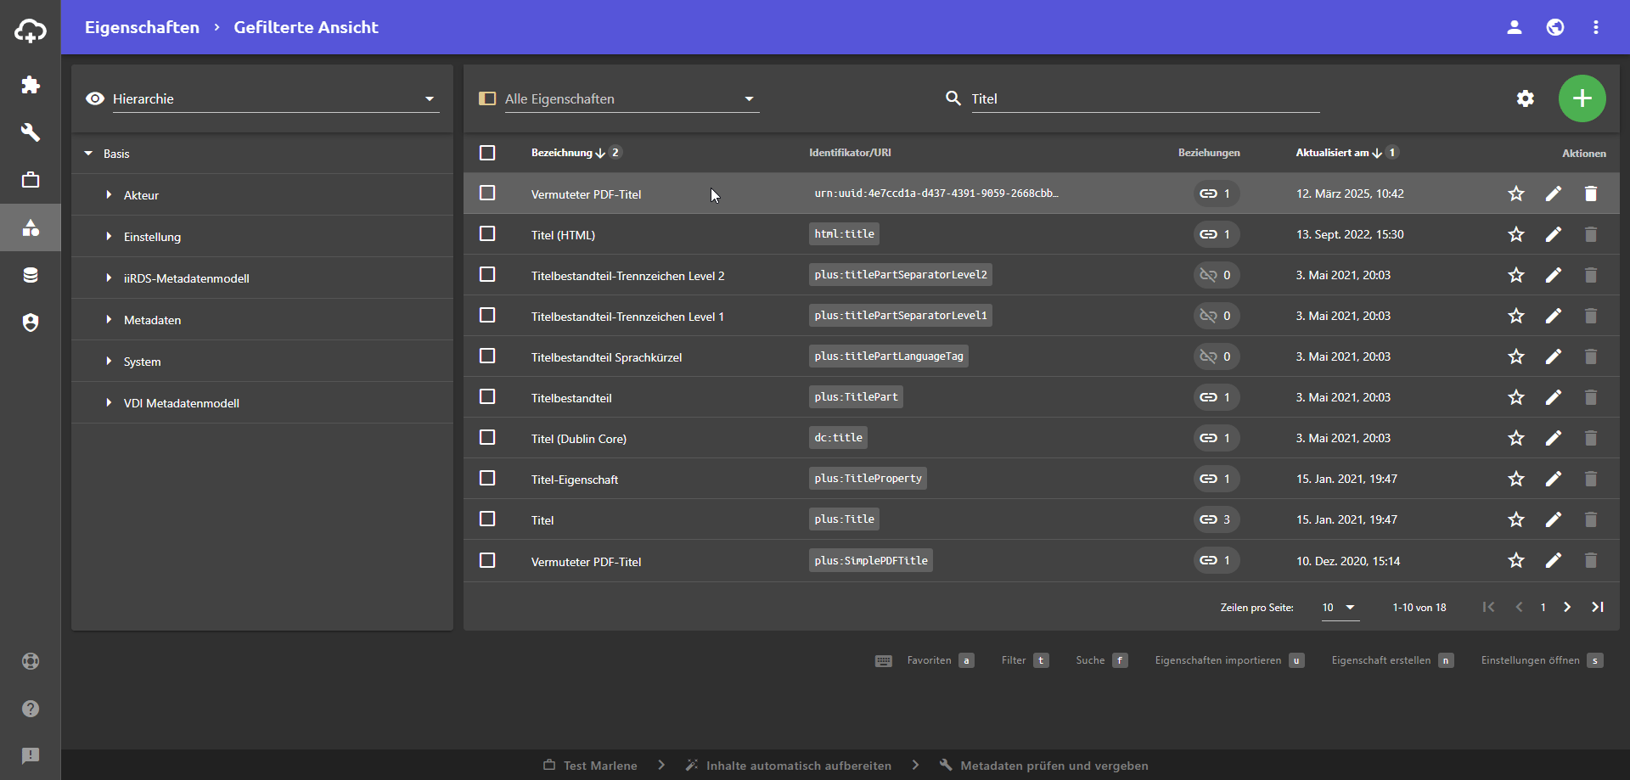The image size is (1630, 780).
Task: Jump to last page of results
Action: point(1598,607)
